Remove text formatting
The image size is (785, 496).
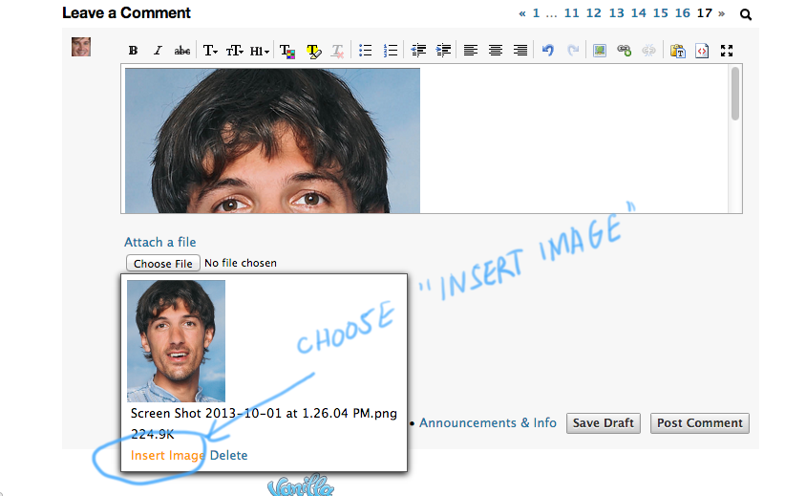[x=337, y=51]
